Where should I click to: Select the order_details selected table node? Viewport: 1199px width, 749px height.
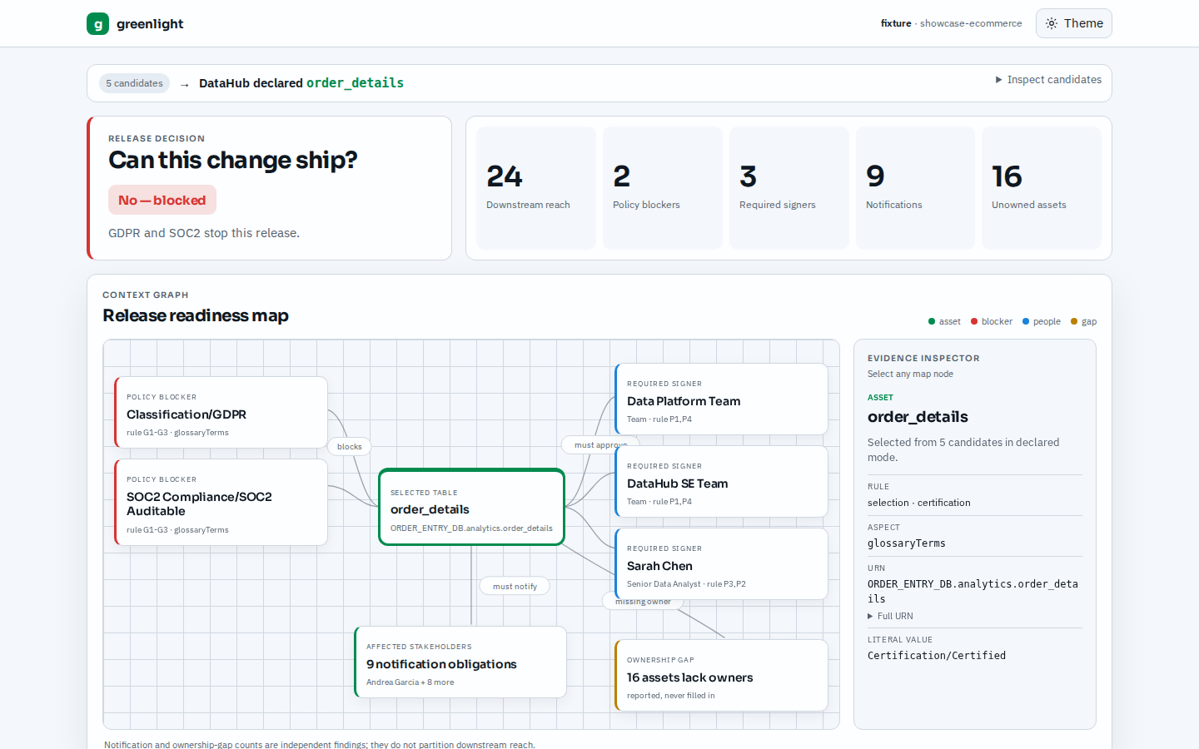coord(472,507)
